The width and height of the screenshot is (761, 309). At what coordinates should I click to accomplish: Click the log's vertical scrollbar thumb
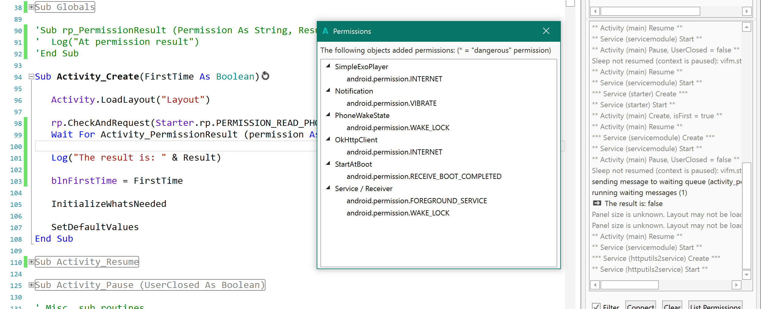746,216
